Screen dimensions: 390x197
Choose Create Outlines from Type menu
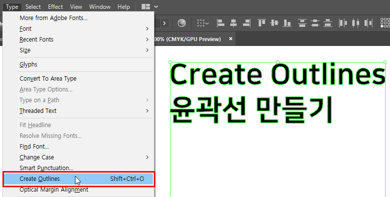[78, 179]
